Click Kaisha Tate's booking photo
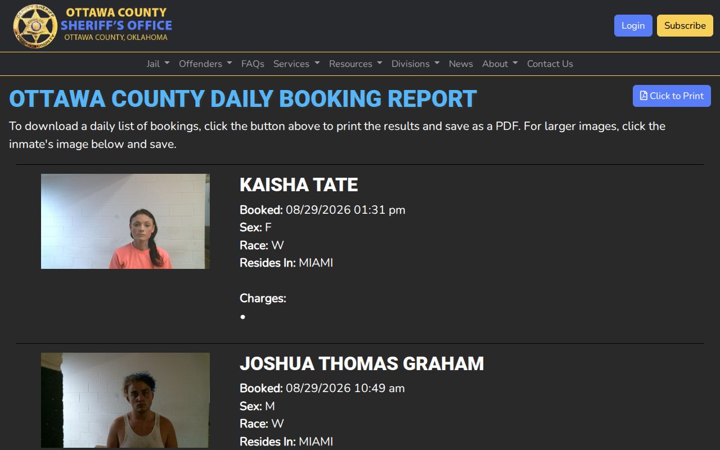Screen dimensions: 720x450 pyautogui.click(x=125, y=221)
